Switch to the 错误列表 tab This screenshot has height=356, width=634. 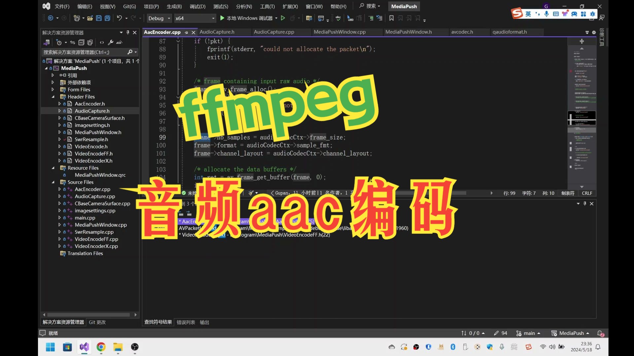186,322
